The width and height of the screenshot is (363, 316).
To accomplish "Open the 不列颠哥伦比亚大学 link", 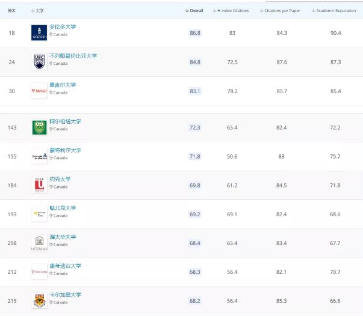I will pyautogui.click(x=73, y=56).
